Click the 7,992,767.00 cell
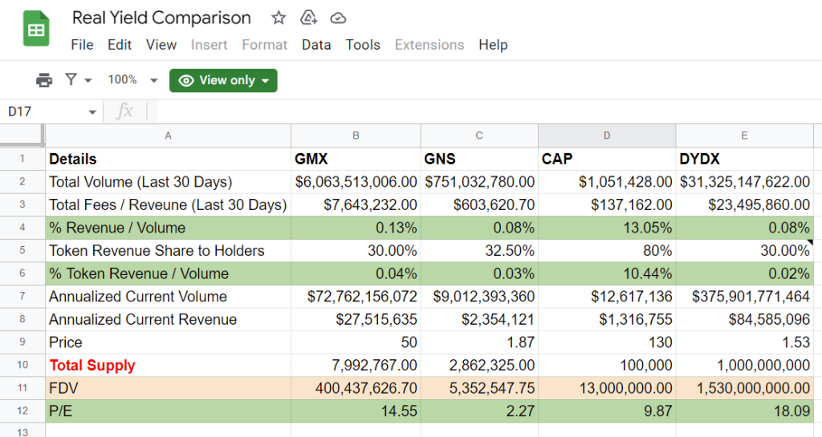The height and width of the screenshot is (437, 822). point(356,366)
